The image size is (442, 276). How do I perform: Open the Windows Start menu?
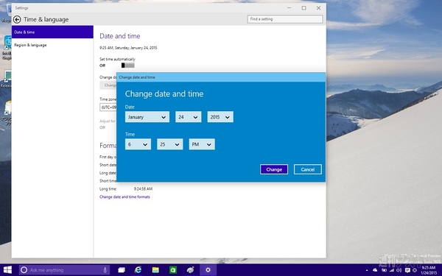(x=7, y=270)
